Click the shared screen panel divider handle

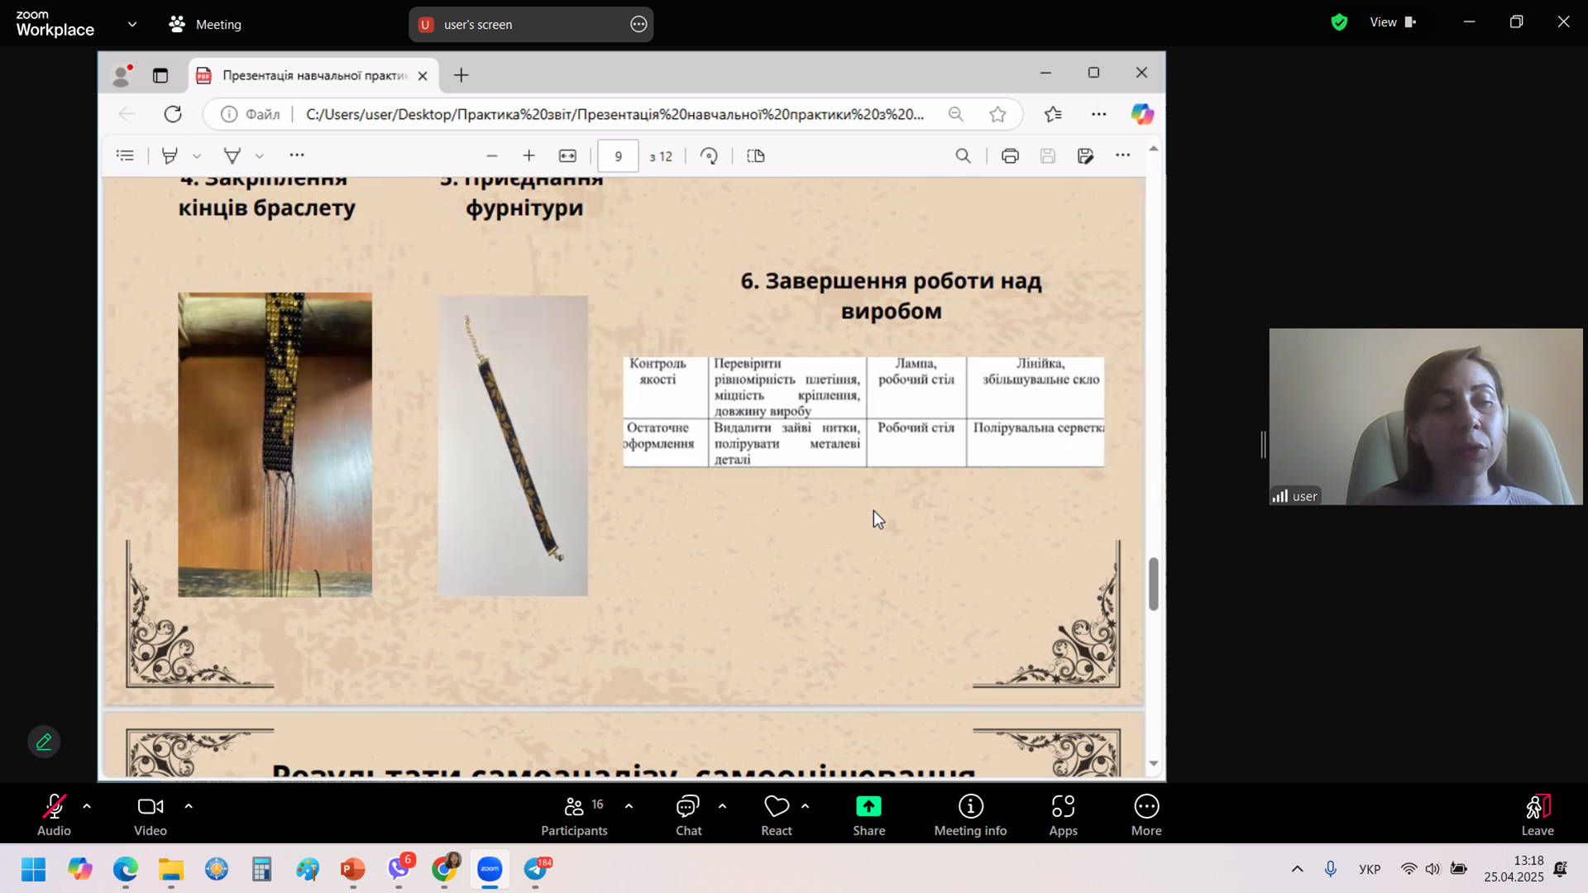[1263, 444]
